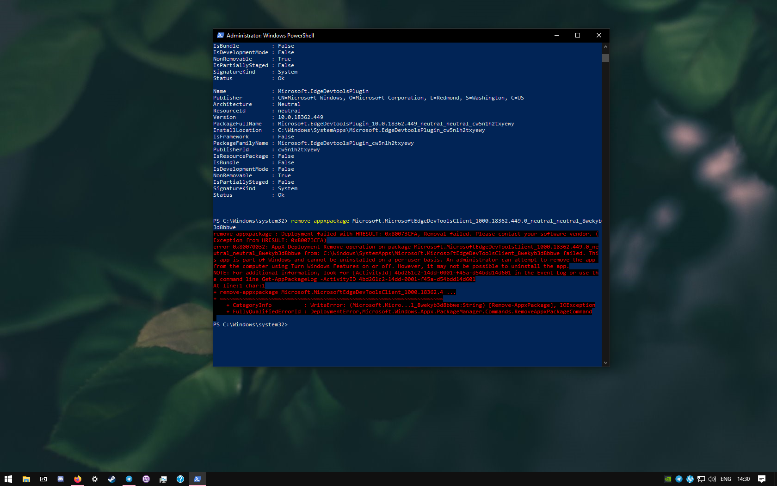Click the last PS C:\Windows\system32> prompt

(x=250, y=325)
